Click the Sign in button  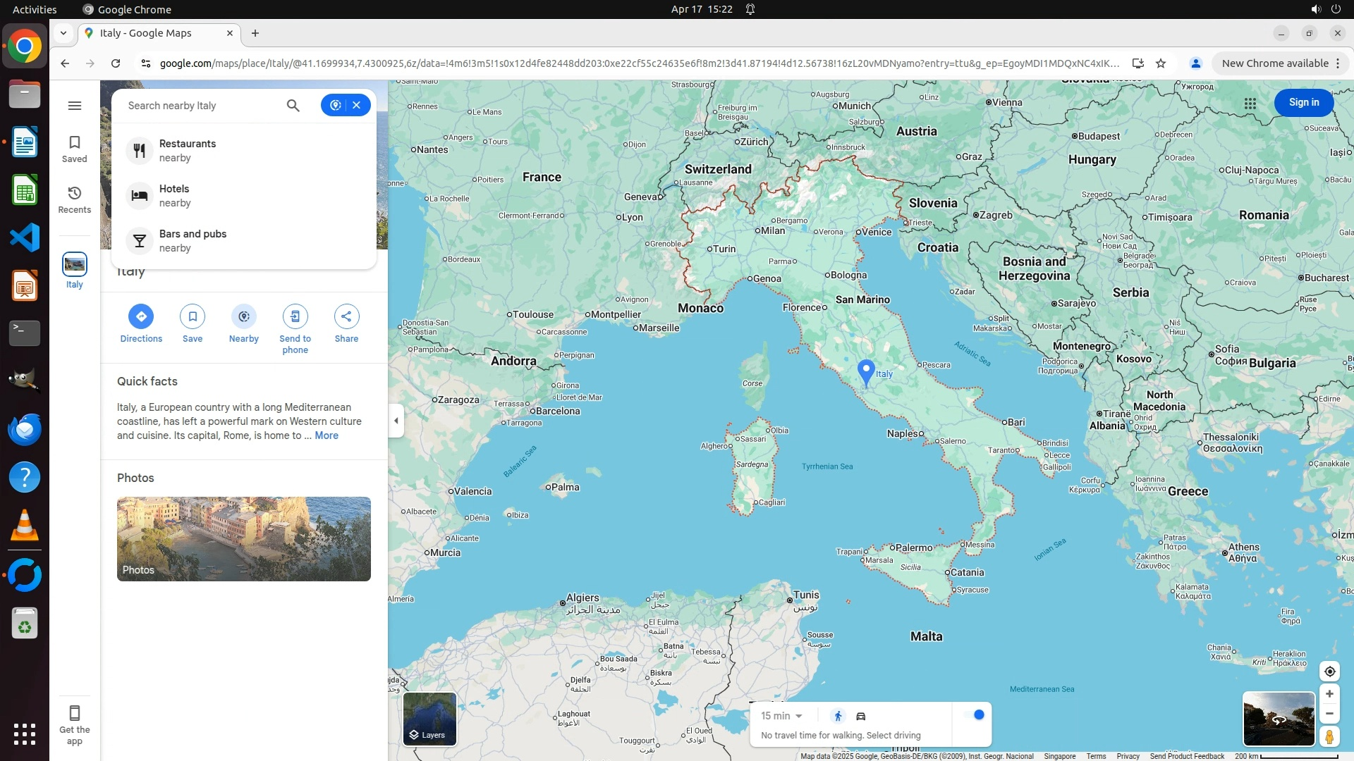point(1303,103)
